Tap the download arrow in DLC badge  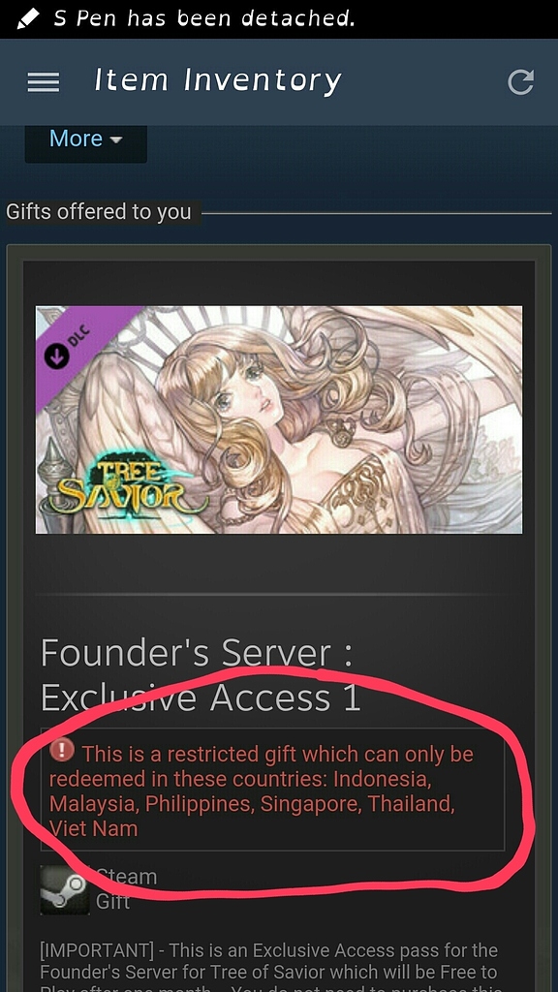[x=55, y=356]
